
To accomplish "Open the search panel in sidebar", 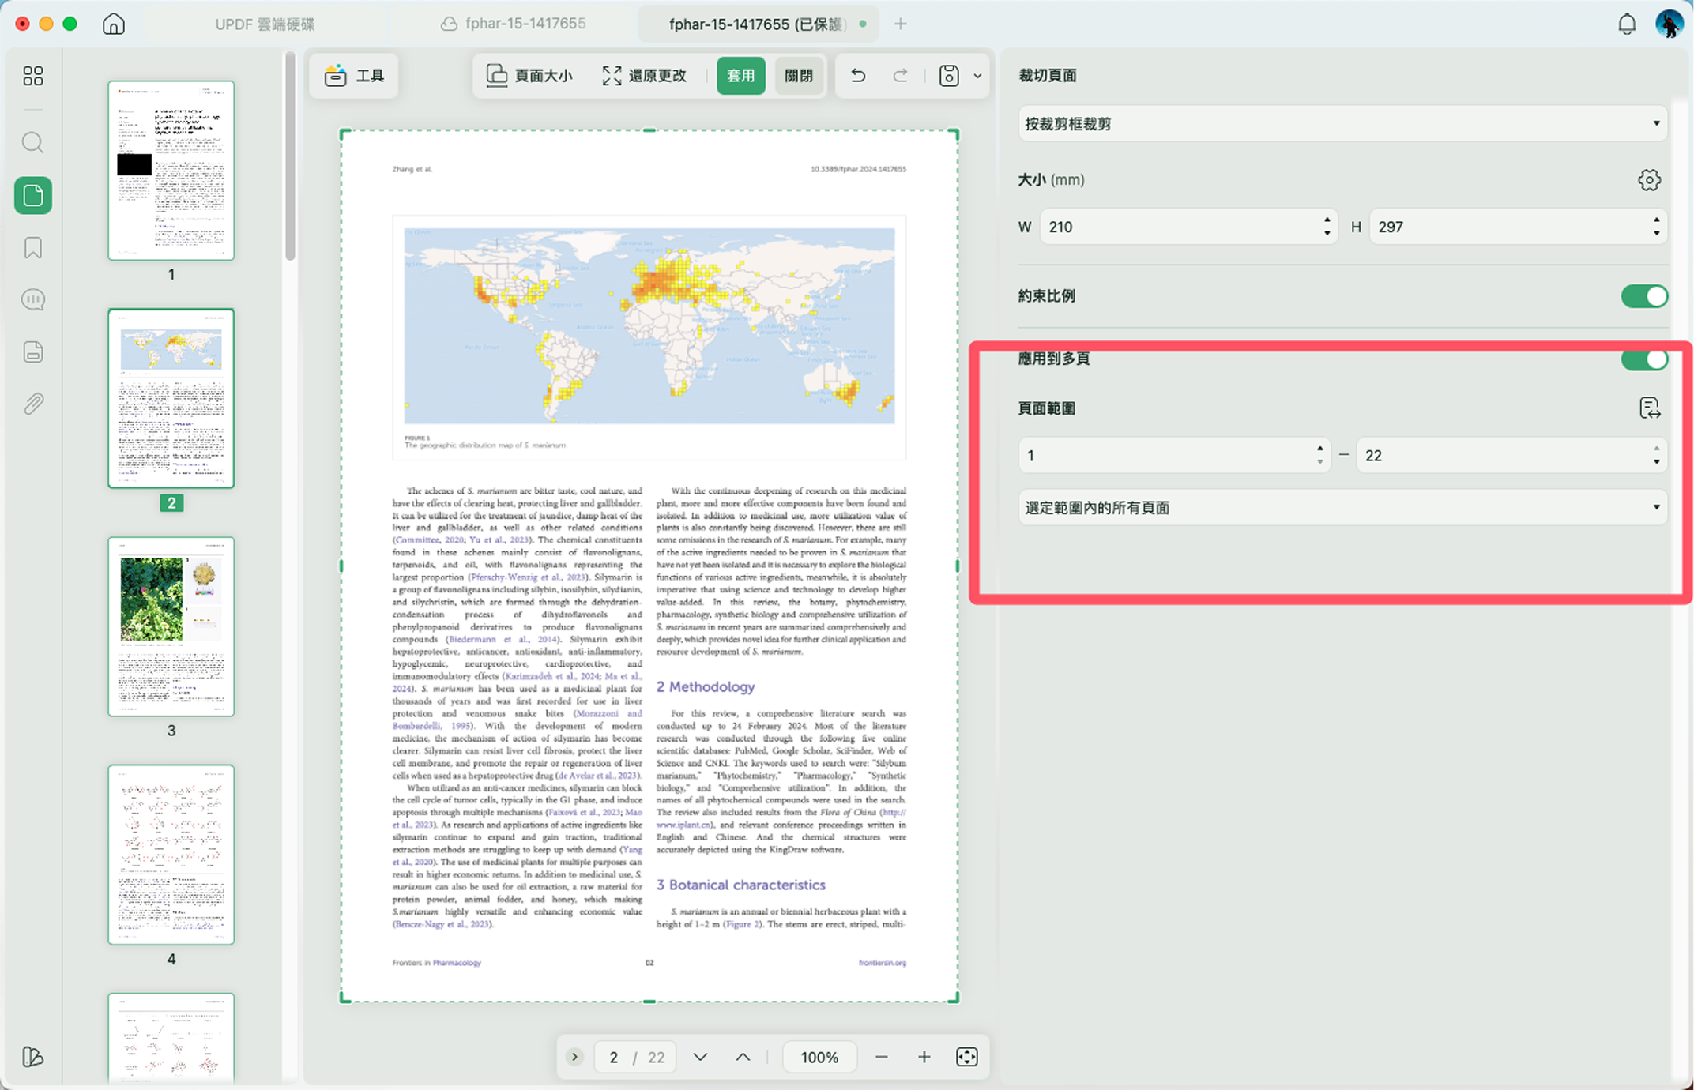I will (x=33, y=143).
